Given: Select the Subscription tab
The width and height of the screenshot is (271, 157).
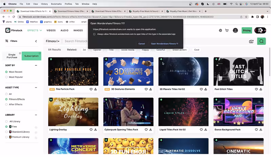Looking at the screenshot, I should (32, 56).
